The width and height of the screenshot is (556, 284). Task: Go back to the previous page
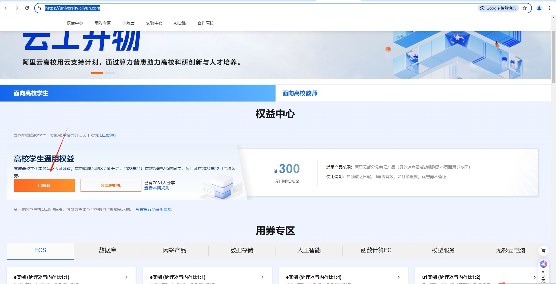pos(6,8)
